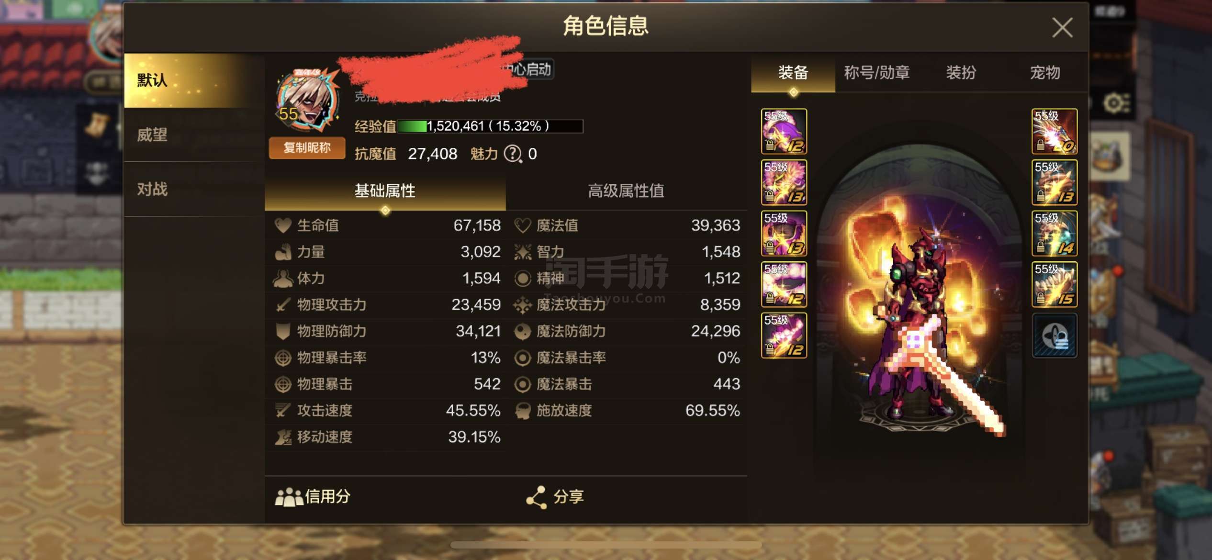Open the locked empty equipment slot

pyautogui.click(x=1054, y=336)
